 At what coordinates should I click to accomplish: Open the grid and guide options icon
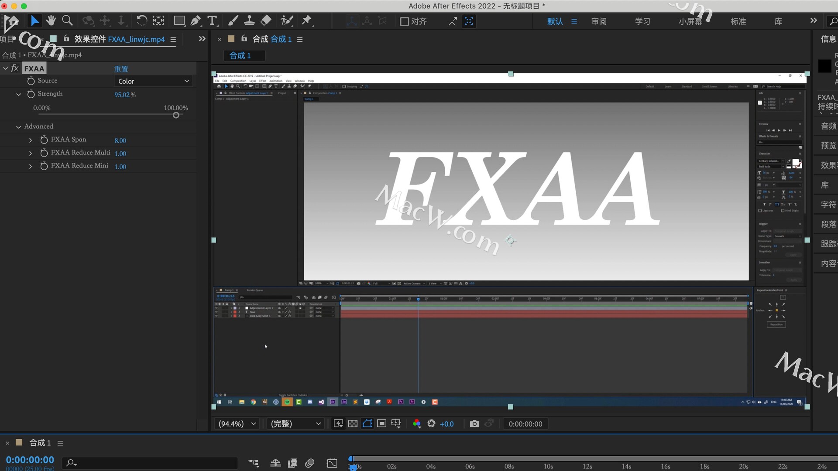pos(396,423)
